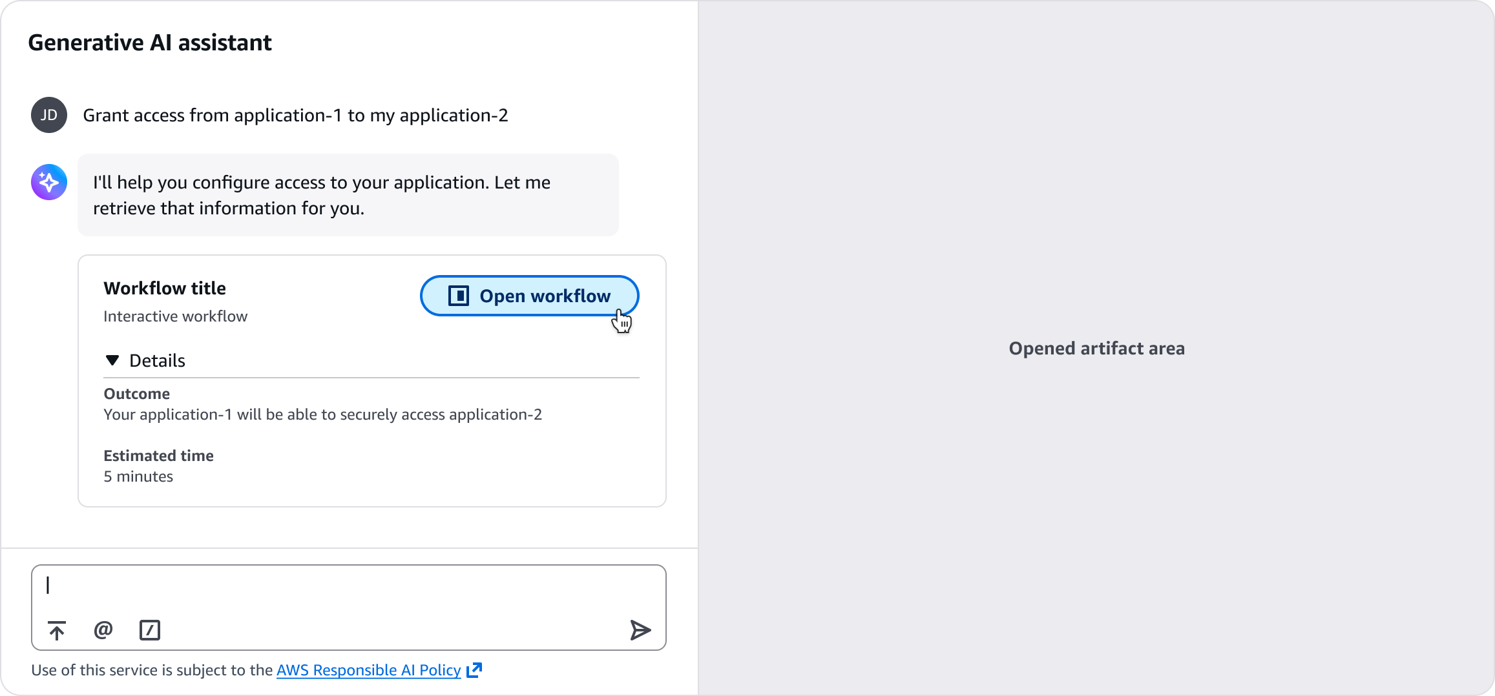Click the Workflow title heading

pos(165,288)
